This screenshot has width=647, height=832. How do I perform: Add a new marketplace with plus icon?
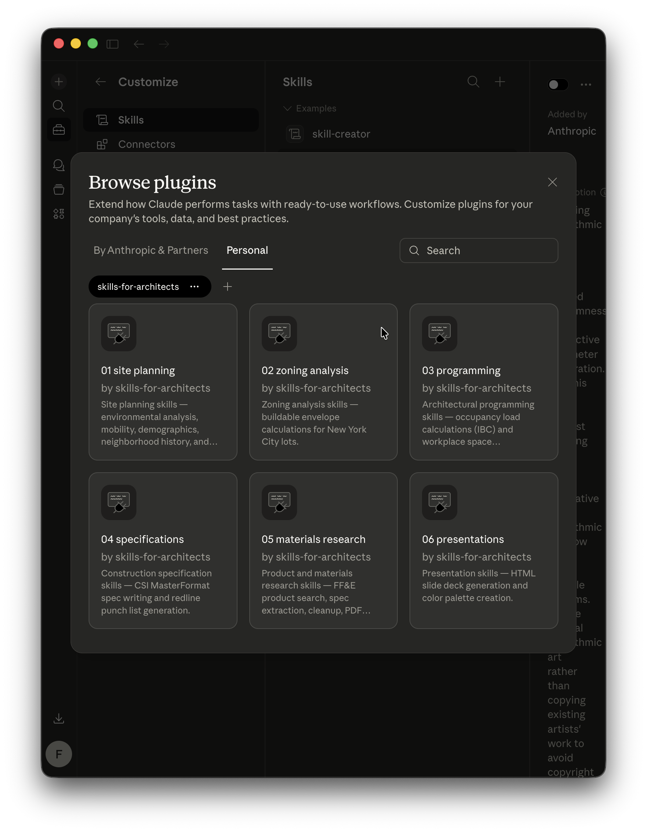(x=227, y=287)
